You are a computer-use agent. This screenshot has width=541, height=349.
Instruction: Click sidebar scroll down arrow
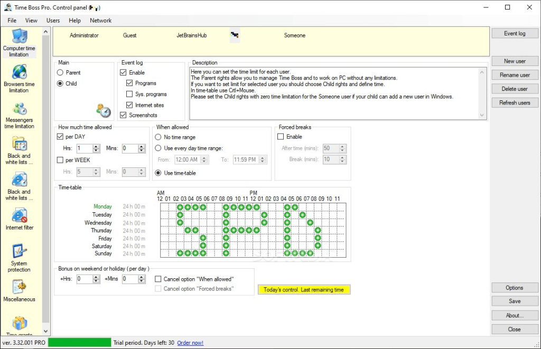point(46,331)
